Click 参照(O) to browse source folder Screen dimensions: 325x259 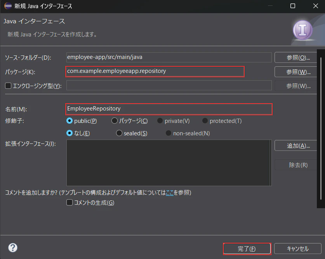(296, 57)
